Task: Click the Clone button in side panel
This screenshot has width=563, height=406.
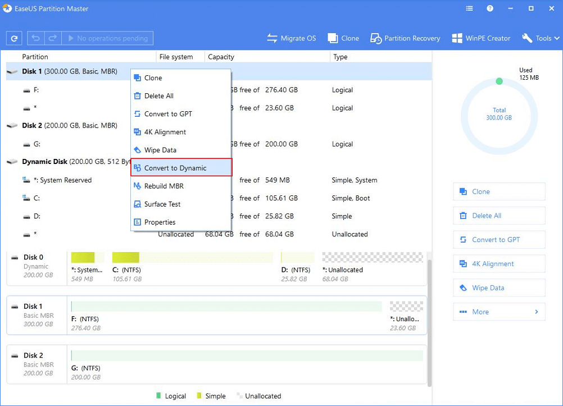Action: [x=499, y=191]
